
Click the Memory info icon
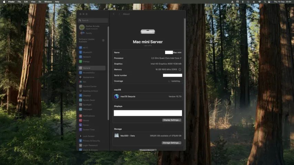180,69
